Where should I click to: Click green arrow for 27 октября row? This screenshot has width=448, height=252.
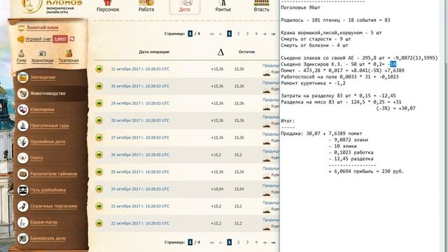(99, 137)
